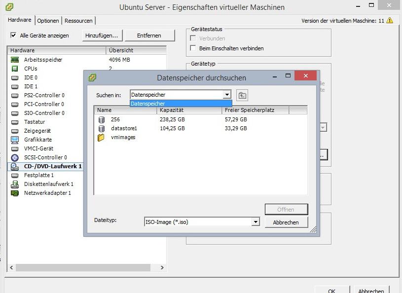Click the Zeigegerät pointing device icon

tap(15, 131)
